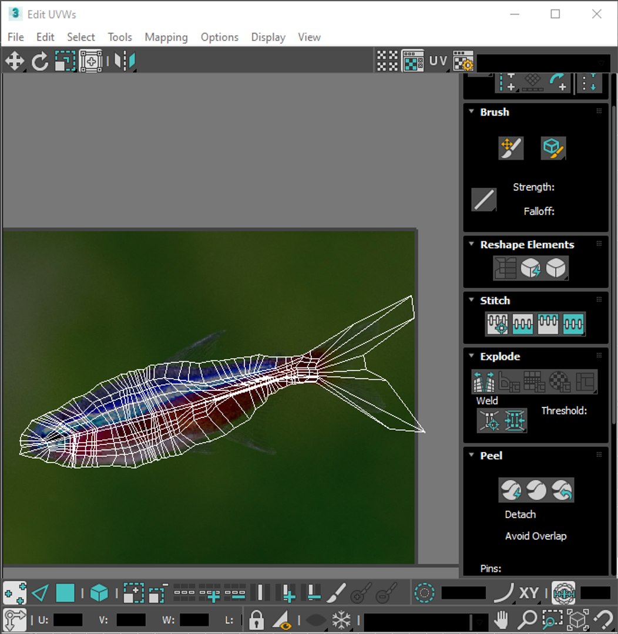Image resolution: width=618 pixels, height=634 pixels.
Task: Activate the Peel Mode icon
Action: click(x=536, y=490)
